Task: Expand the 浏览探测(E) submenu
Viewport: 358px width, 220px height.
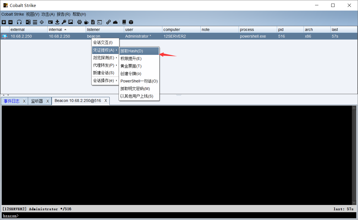Action: point(105,58)
